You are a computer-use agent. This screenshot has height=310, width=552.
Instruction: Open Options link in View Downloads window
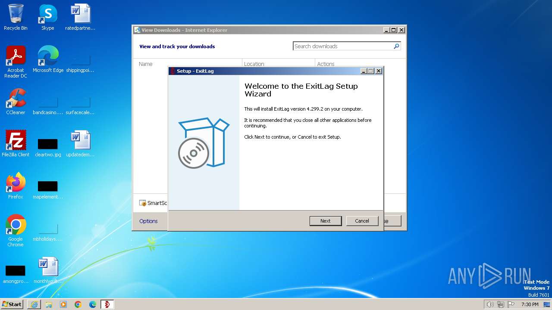click(x=148, y=221)
